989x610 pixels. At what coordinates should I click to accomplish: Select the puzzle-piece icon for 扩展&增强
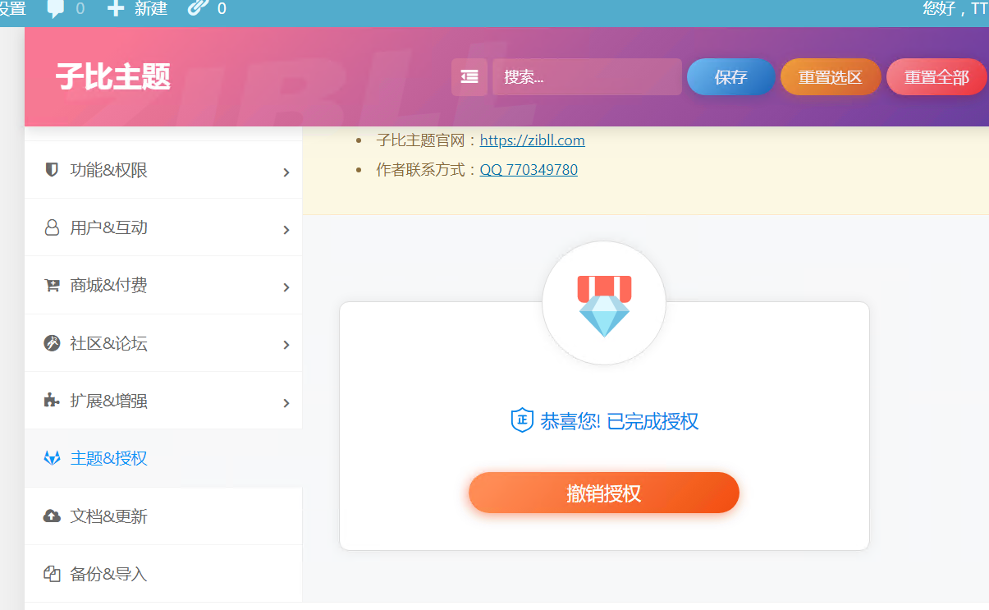51,401
